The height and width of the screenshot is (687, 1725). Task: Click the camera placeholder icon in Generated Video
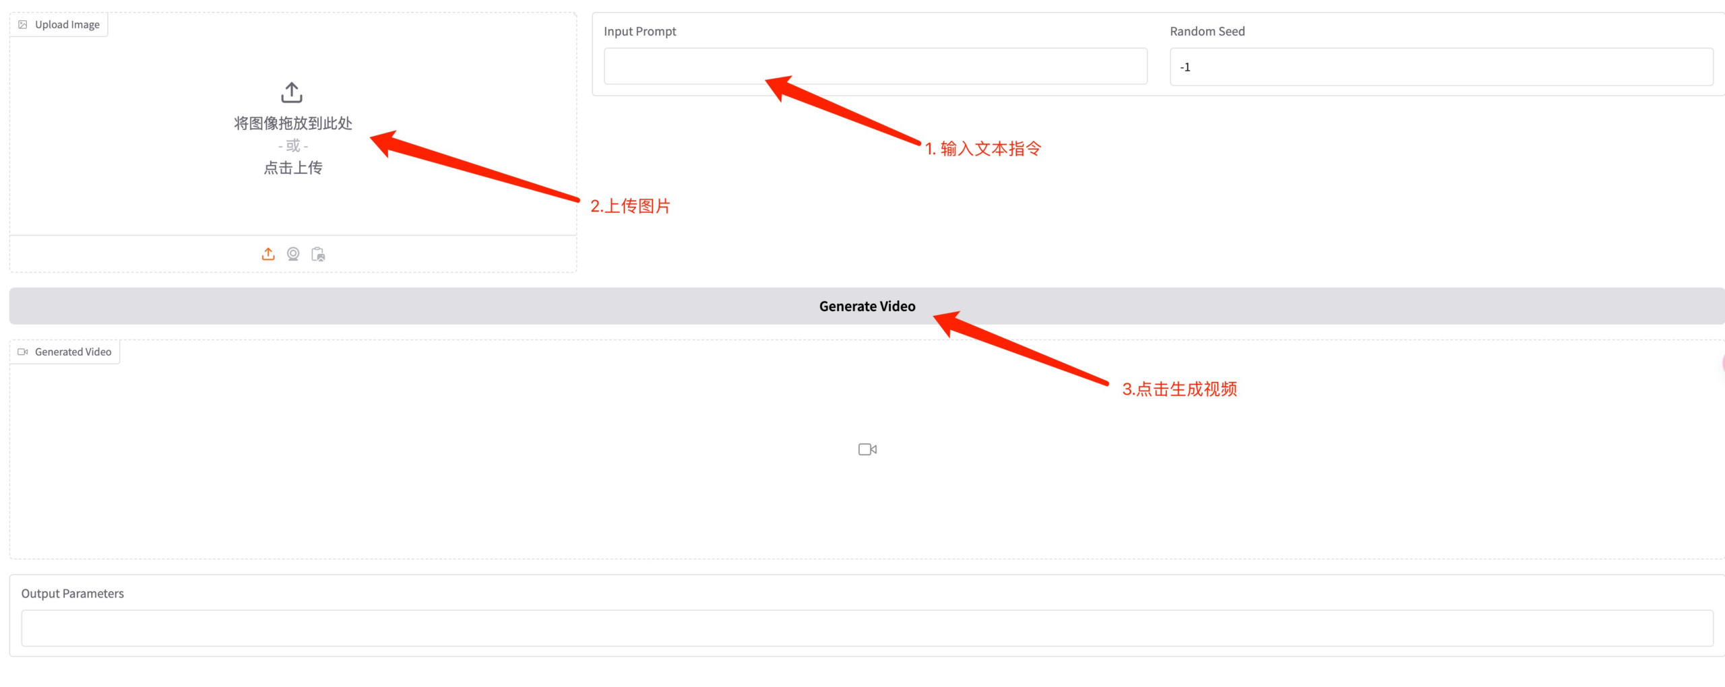point(867,449)
